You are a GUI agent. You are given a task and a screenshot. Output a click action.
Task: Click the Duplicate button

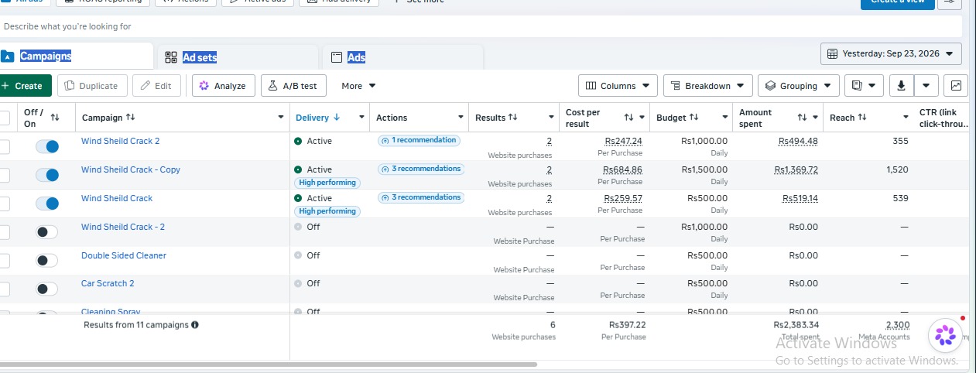coord(93,86)
